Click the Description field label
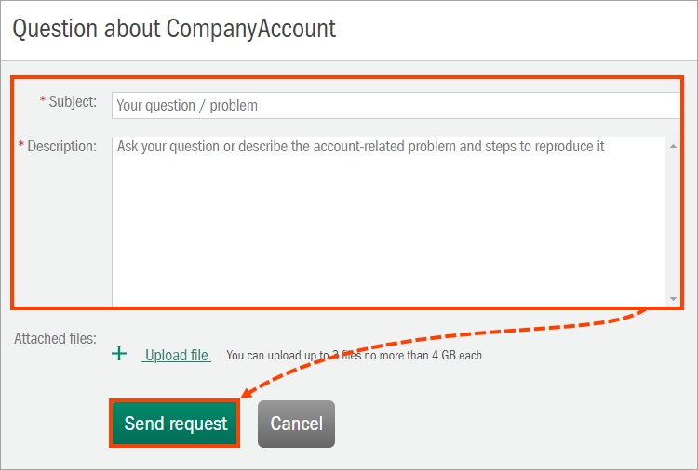The width and height of the screenshot is (698, 470). [x=62, y=146]
